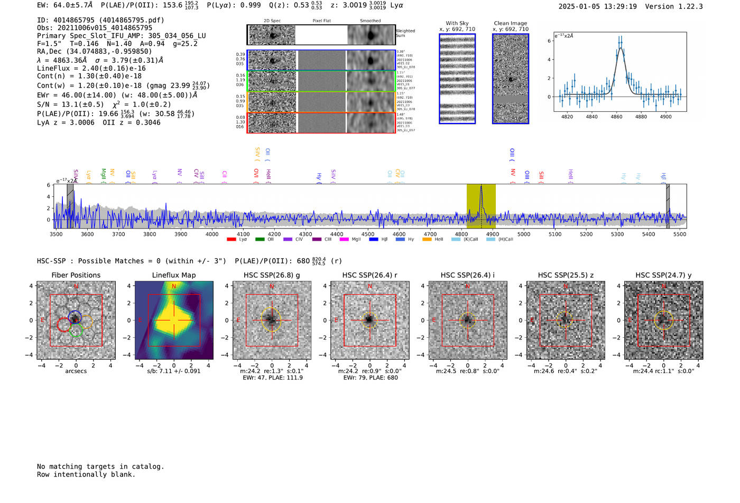The image size is (740, 503).
Task: Select the HSC SSP(25.5) z cutout
Action: tap(566, 320)
